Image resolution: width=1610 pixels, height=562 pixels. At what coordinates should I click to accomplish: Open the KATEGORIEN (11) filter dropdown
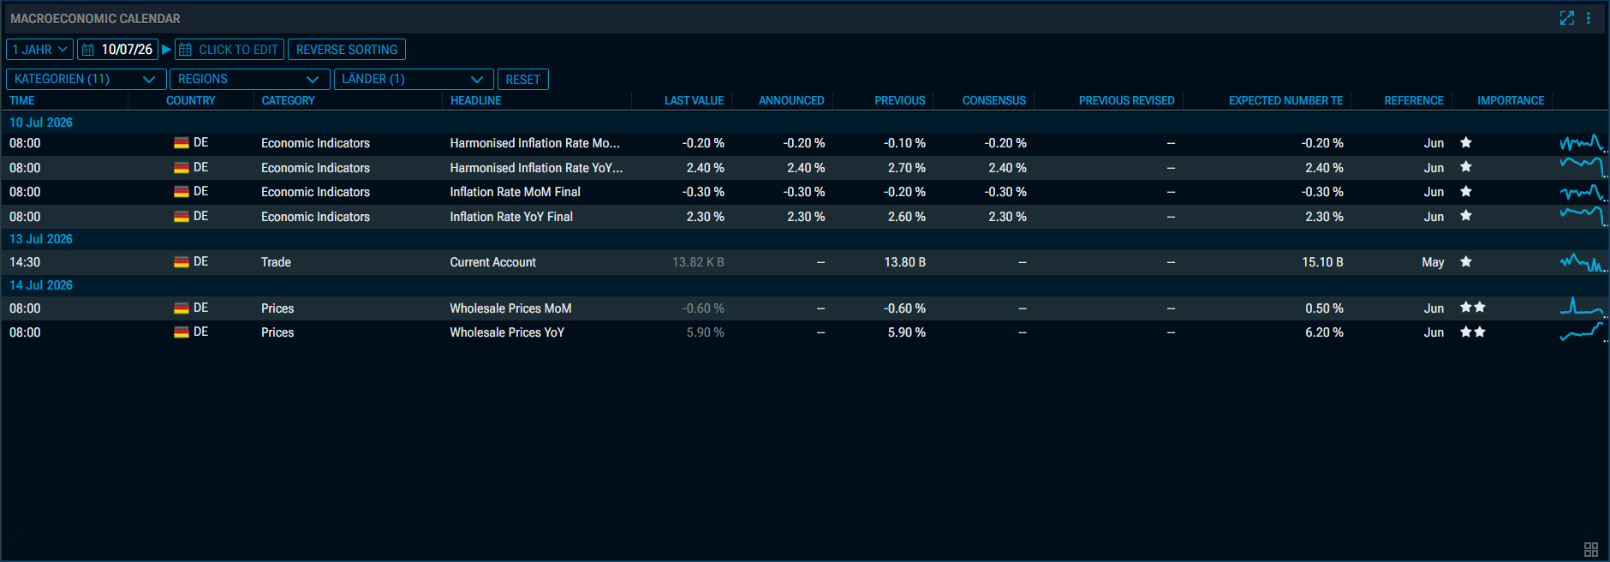(86, 79)
